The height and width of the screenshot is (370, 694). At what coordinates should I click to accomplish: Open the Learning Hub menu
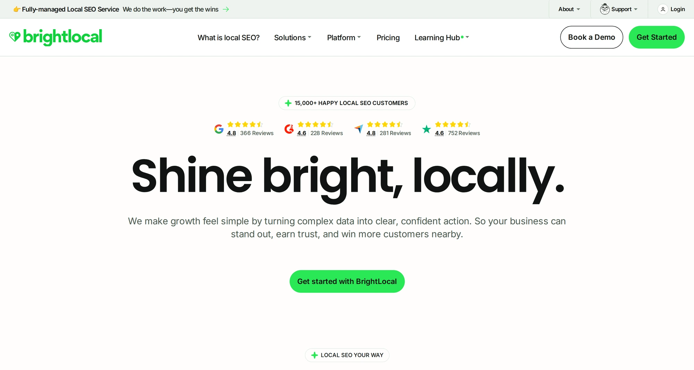(x=442, y=37)
